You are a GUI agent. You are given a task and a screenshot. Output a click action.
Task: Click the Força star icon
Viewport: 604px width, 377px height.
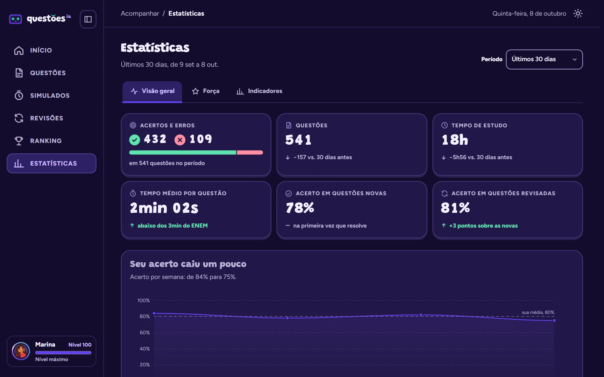(x=195, y=91)
